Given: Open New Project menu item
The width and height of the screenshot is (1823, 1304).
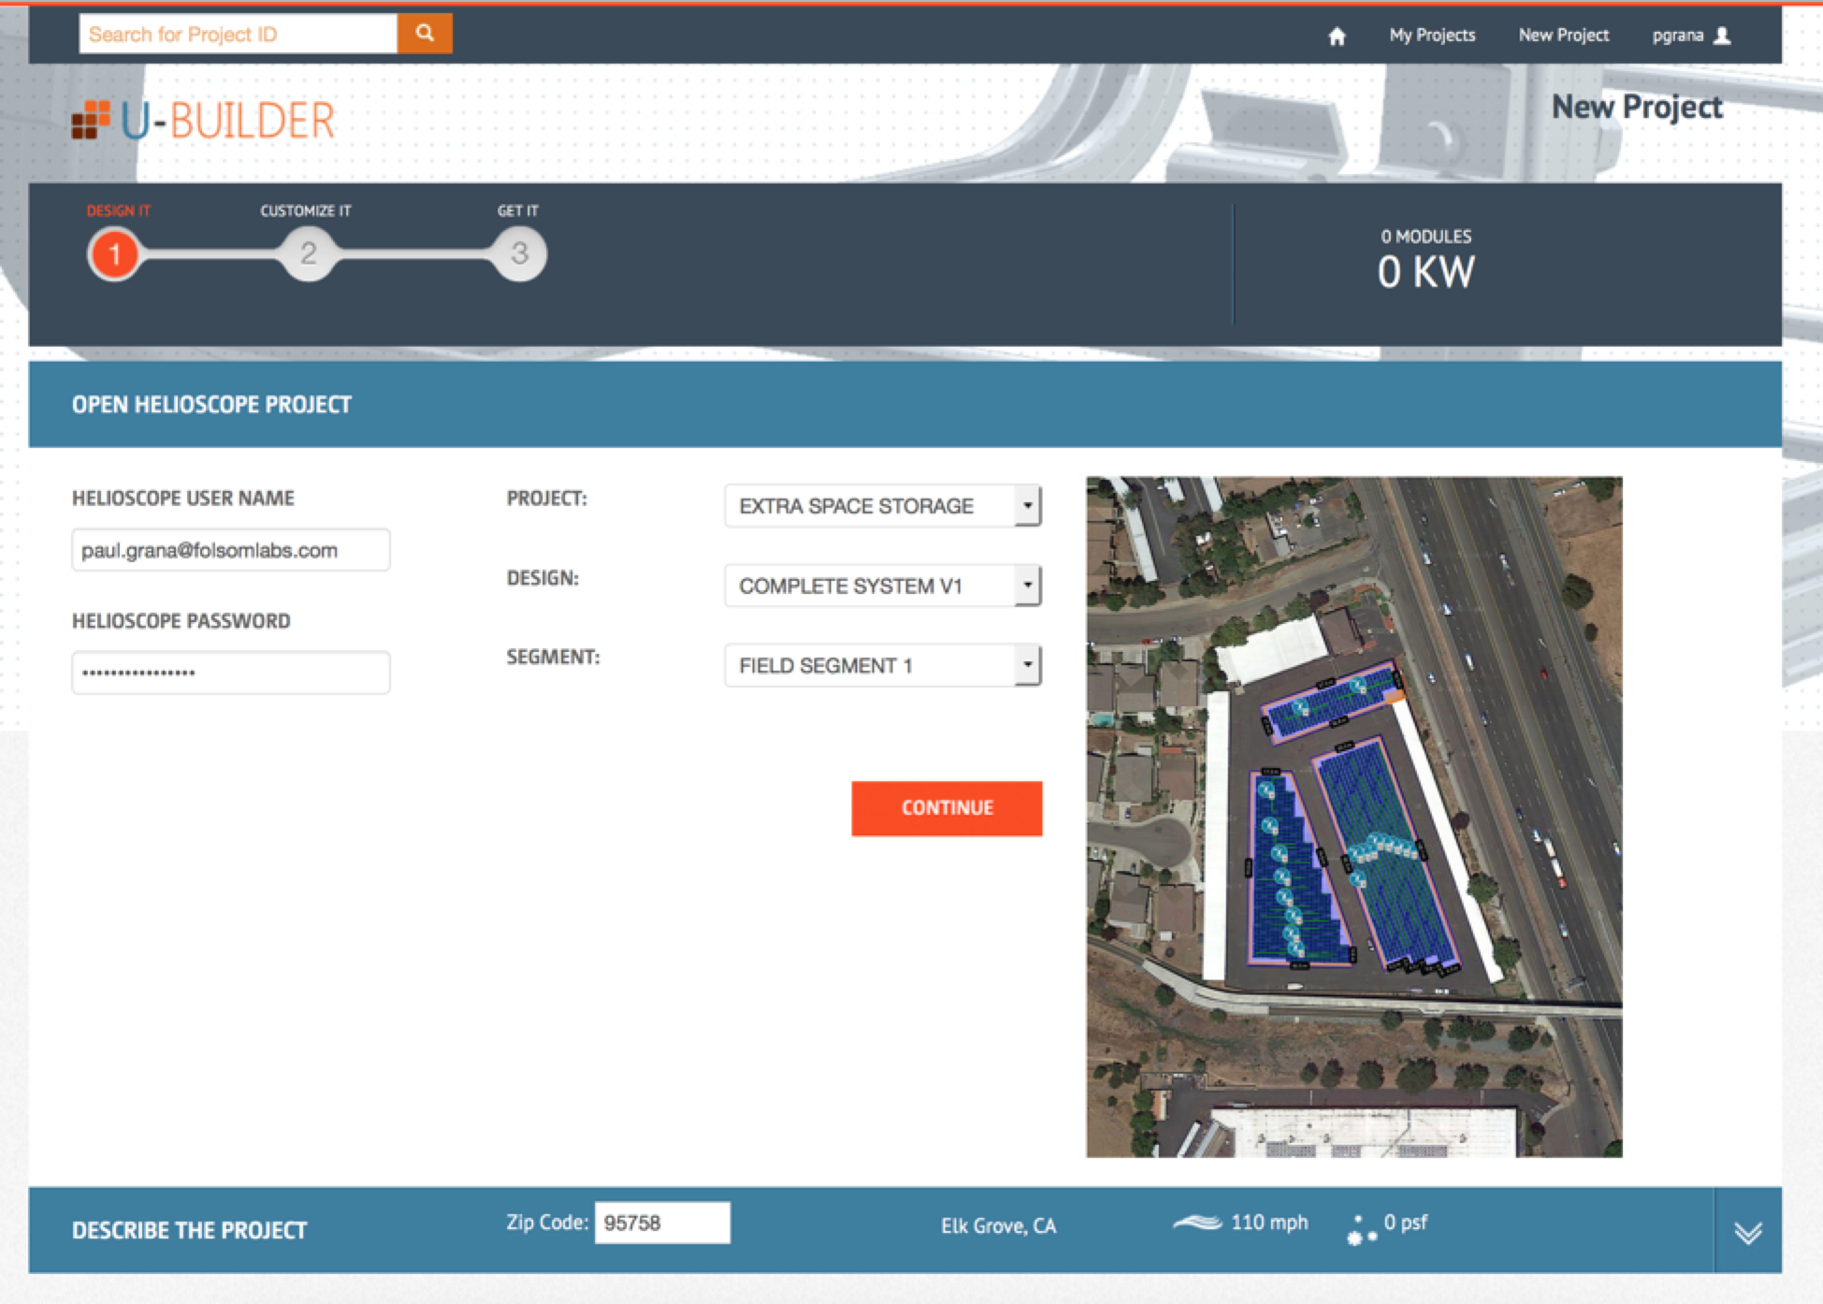Looking at the screenshot, I should 1563,36.
